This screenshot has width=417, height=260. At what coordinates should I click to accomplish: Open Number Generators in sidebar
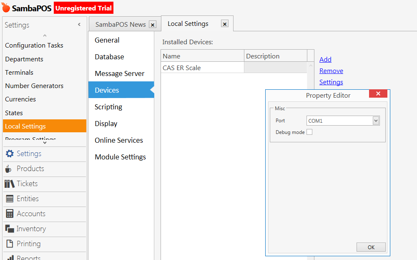pos(34,86)
